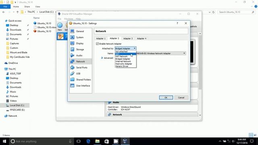Select FPSDCARD (E:) drive
This screenshot has height=145, width=258.
pyautogui.click(x=17, y=110)
